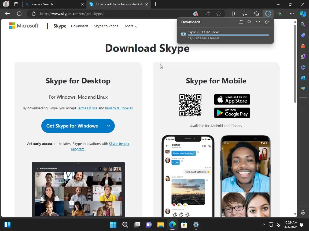Open taskbar Search icon

125,225
